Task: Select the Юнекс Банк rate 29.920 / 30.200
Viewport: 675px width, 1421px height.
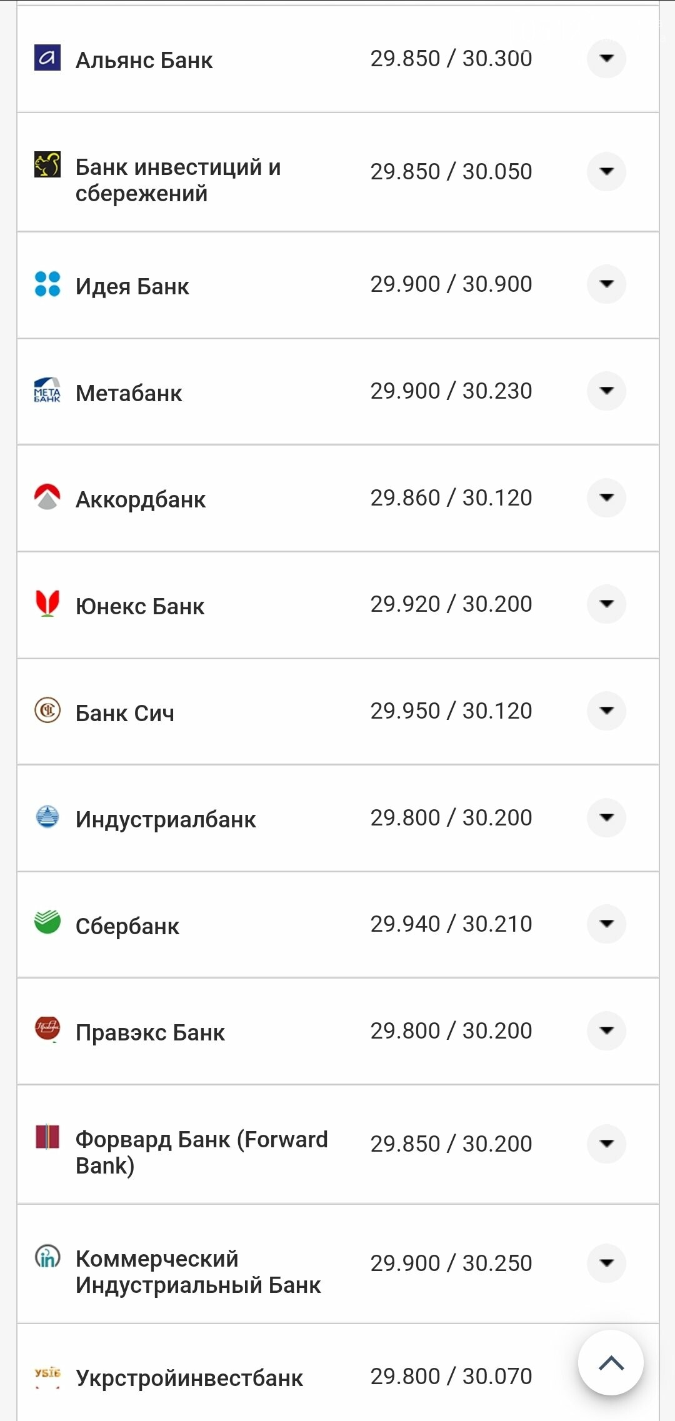Action: pos(451,604)
